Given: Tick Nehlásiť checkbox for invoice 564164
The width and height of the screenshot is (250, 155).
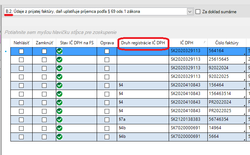Looking at the screenshot, I should click(x=21, y=51).
